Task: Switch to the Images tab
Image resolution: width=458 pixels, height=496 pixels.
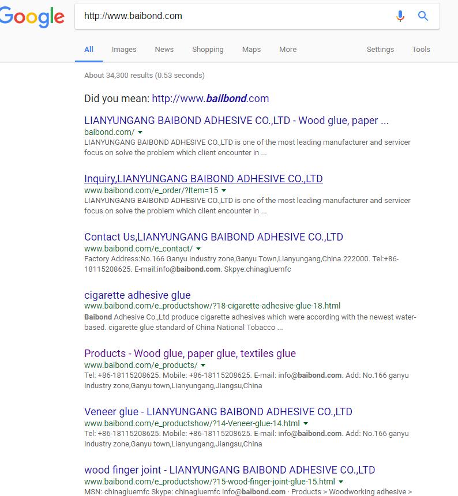Action: [124, 50]
